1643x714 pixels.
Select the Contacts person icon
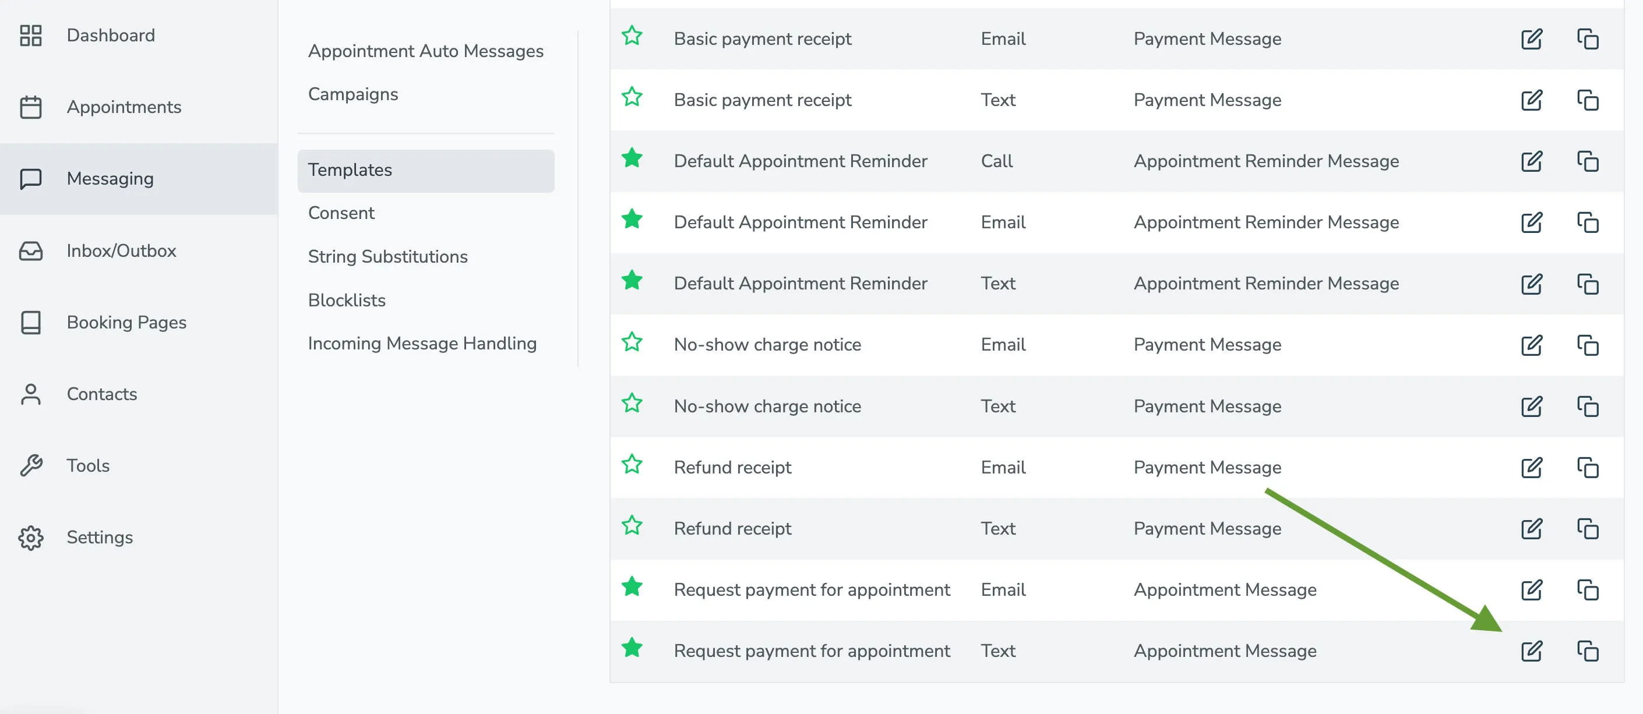click(31, 394)
